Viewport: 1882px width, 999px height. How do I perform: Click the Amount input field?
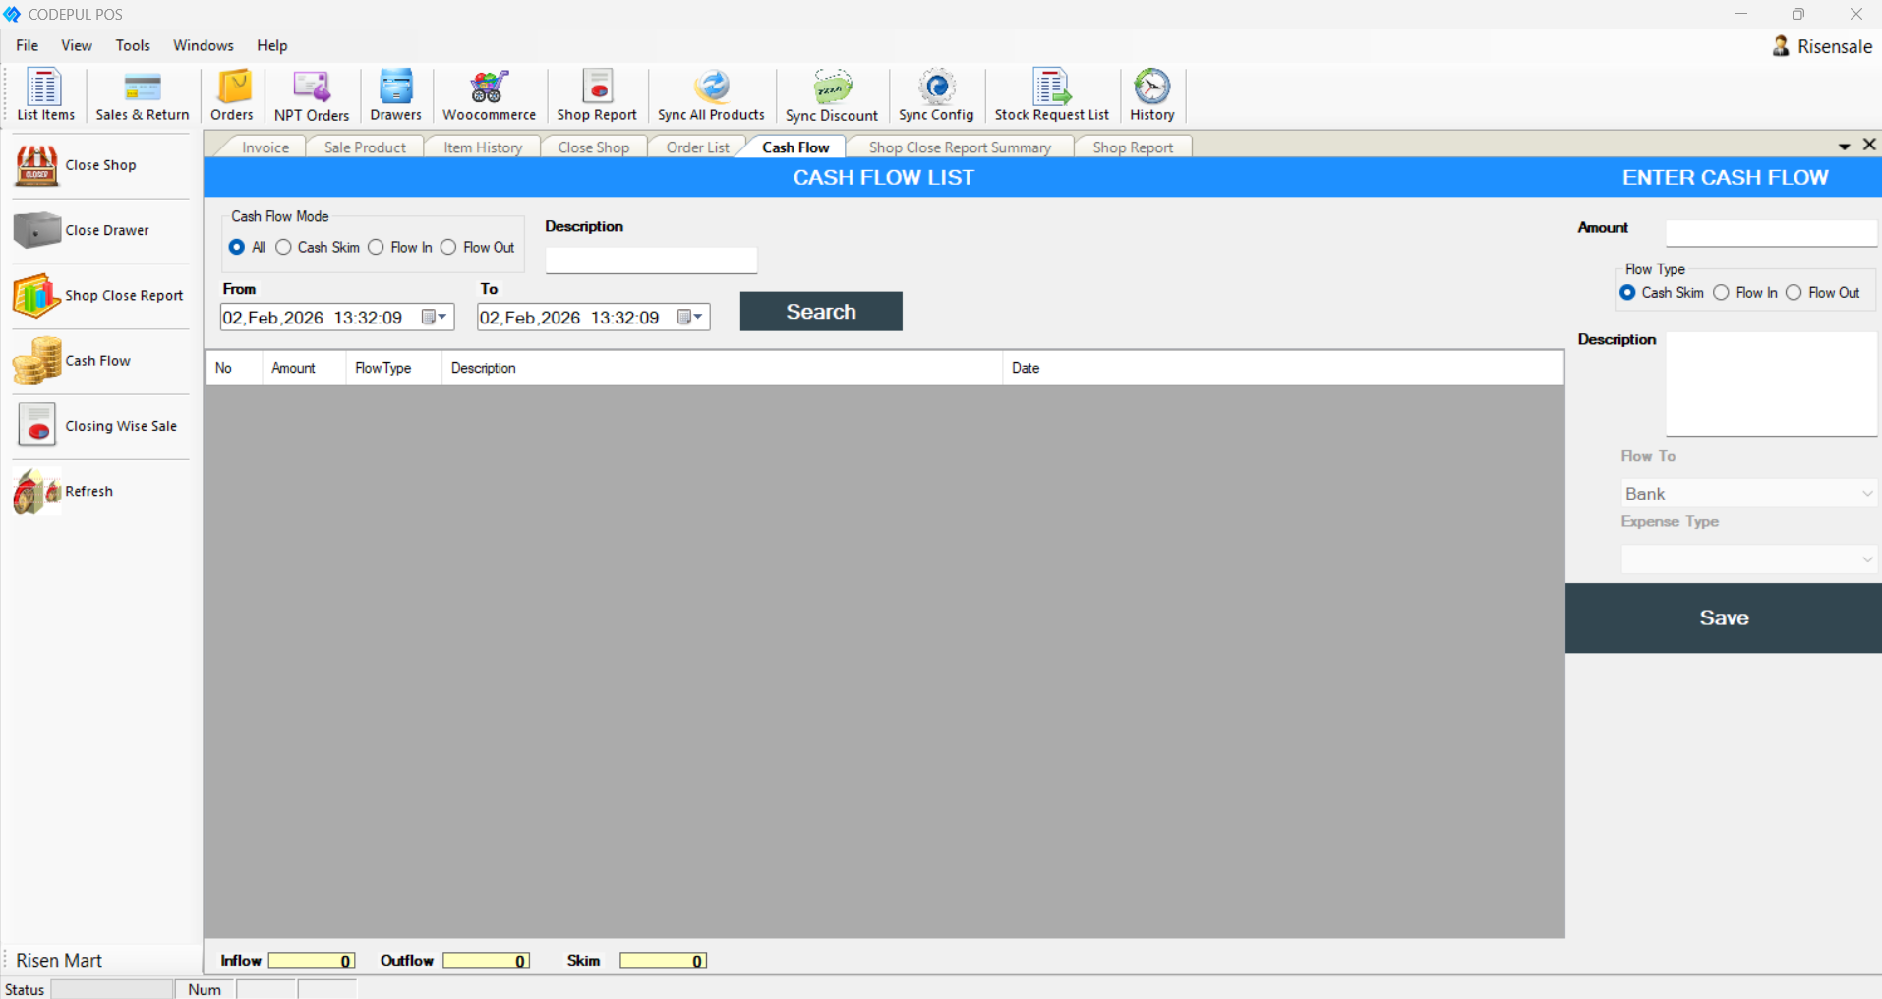tap(1769, 232)
